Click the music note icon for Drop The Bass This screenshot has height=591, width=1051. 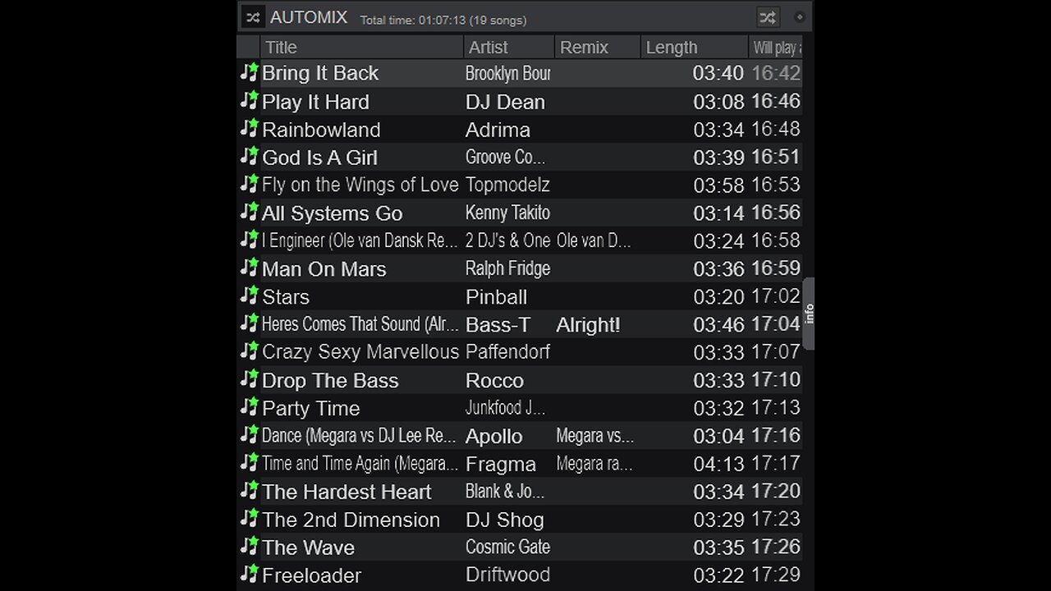(x=249, y=379)
